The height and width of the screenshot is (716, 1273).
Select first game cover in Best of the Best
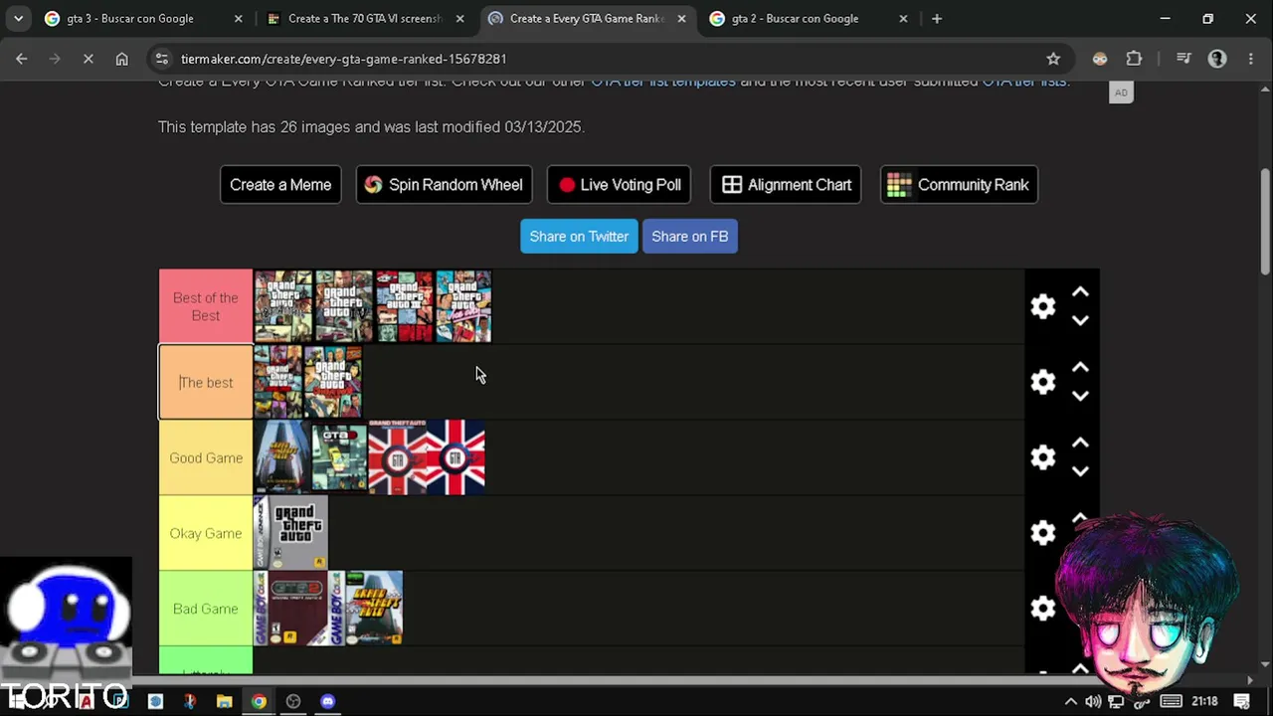[x=283, y=306]
